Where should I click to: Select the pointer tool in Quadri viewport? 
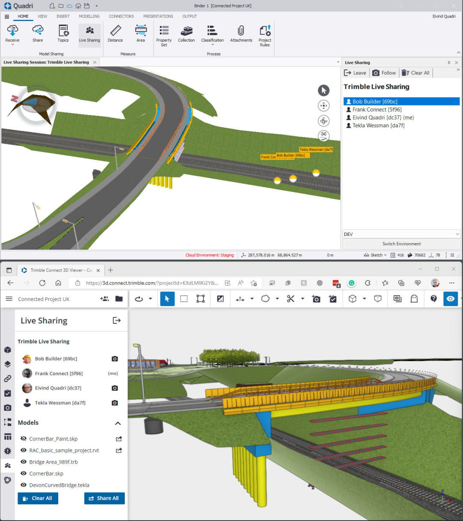pyautogui.click(x=324, y=90)
